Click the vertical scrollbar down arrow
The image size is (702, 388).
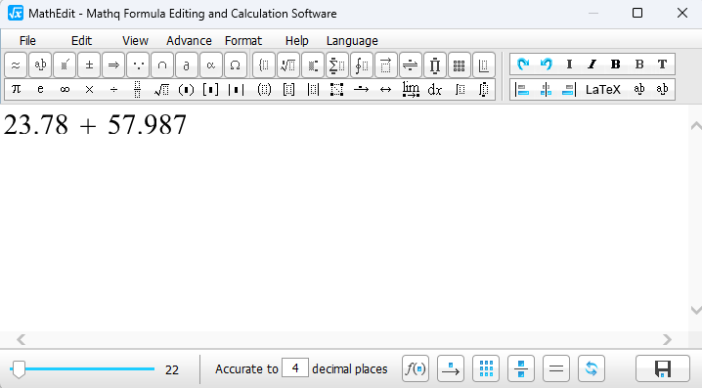[696, 310]
